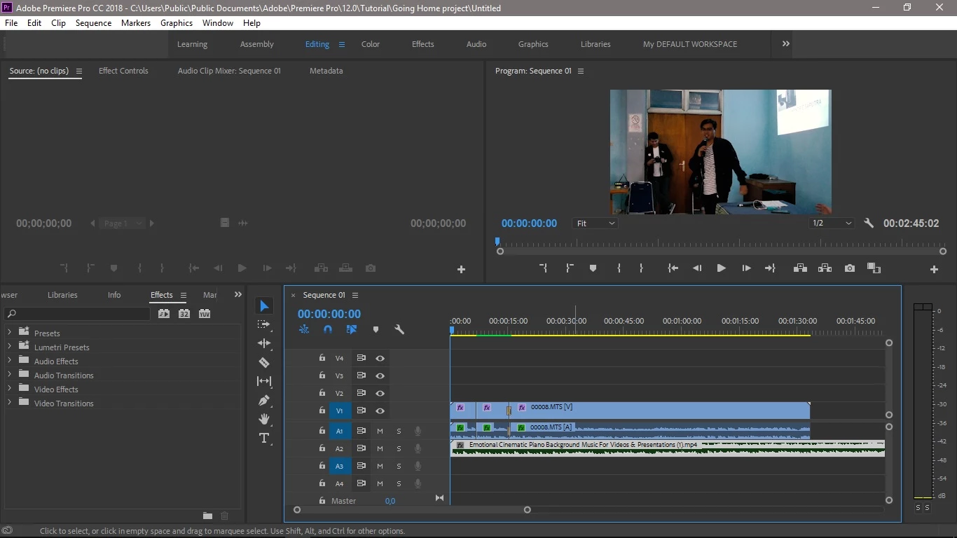This screenshot has width=957, height=538.
Task: Open the Effect Controls panel
Action: [x=123, y=71]
